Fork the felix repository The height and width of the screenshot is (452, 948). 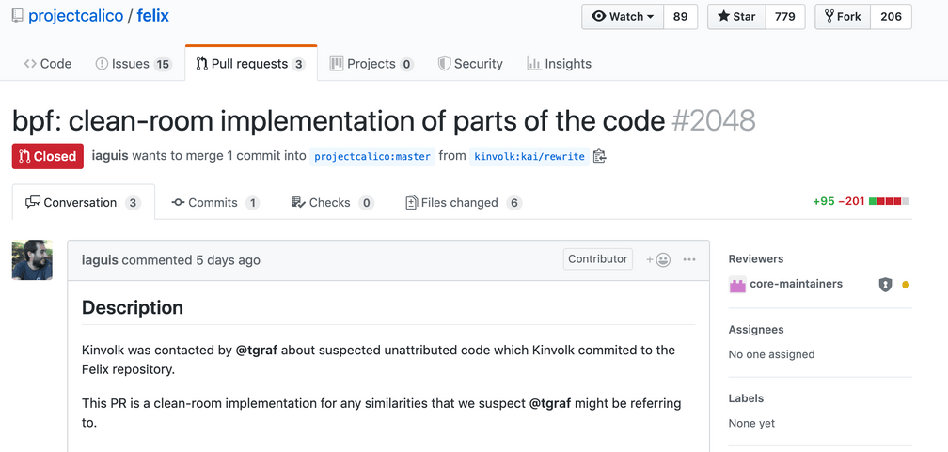coord(843,17)
